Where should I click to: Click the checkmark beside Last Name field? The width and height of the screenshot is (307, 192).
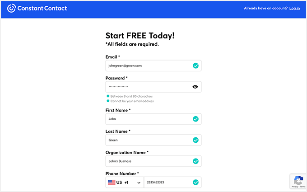click(x=195, y=140)
